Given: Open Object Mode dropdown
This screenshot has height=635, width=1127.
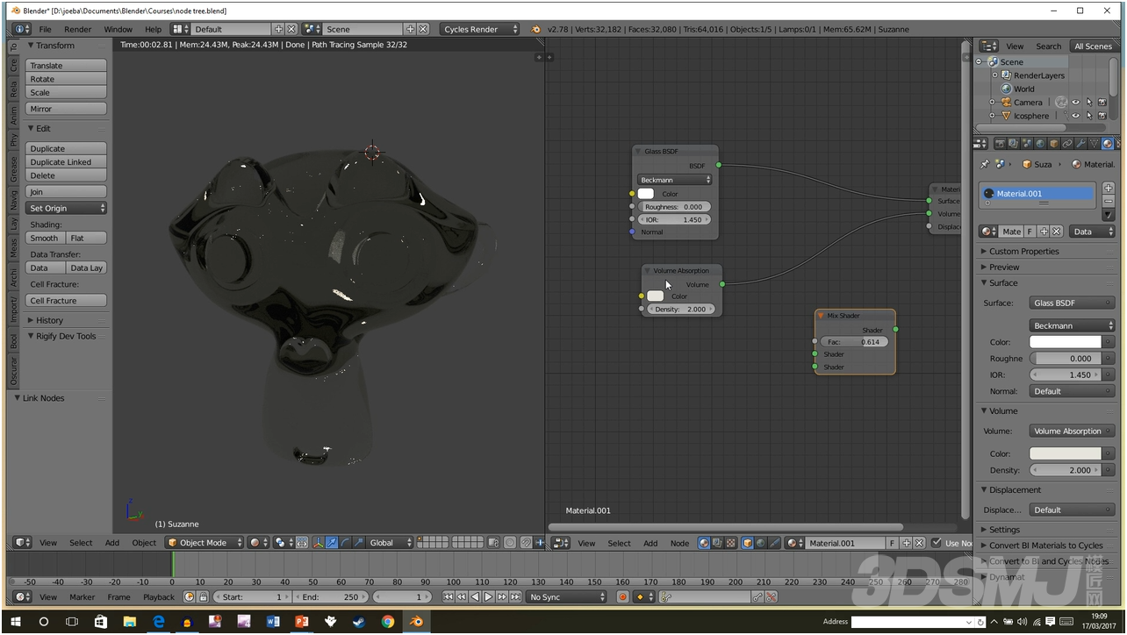Looking at the screenshot, I should 205,543.
